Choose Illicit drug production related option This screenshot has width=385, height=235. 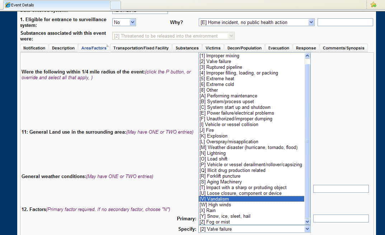pos(251,171)
